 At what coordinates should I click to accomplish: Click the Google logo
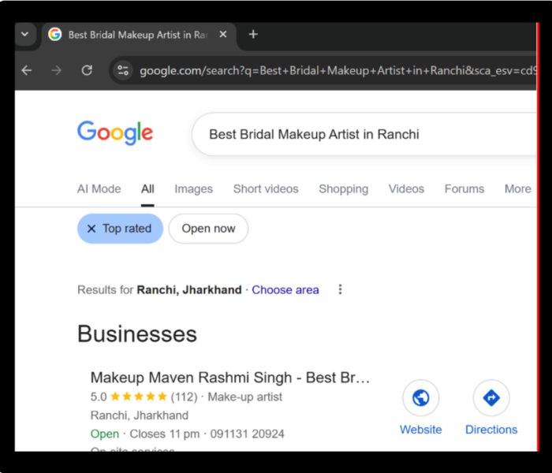(x=115, y=133)
